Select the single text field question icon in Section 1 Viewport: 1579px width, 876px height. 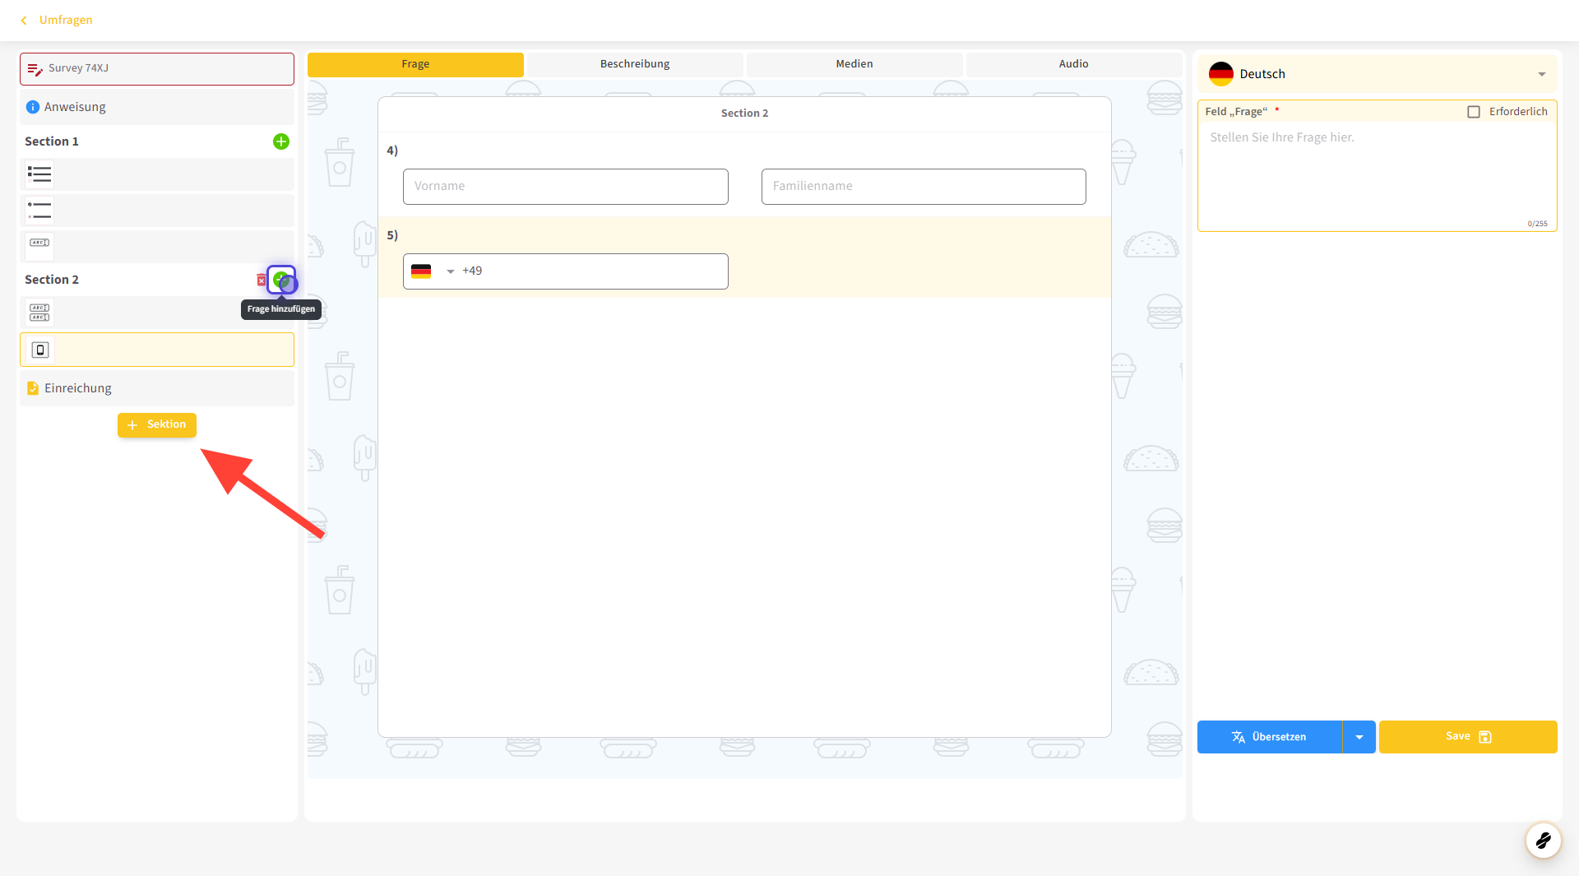pyautogui.click(x=39, y=243)
